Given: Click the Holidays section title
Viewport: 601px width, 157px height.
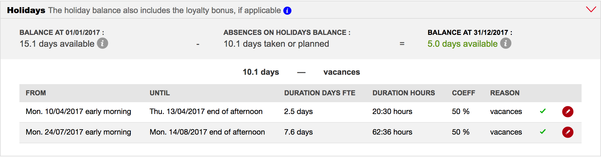Looking at the screenshot, I should pyautogui.click(x=26, y=10).
